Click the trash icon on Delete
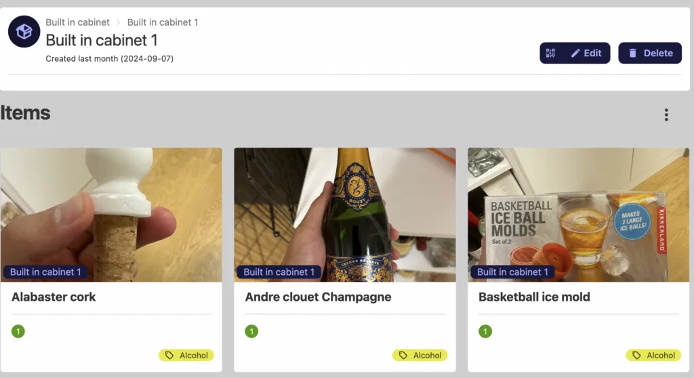694x378 pixels. 632,53
